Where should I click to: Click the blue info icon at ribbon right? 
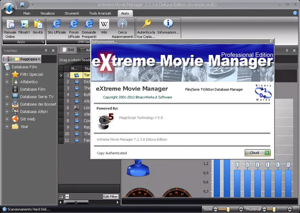(x=295, y=13)
